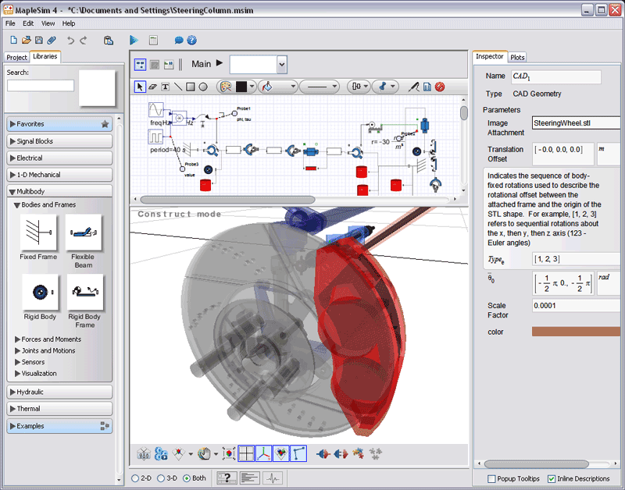
Task: Open a file with the folder icon
Action: point(27,41)
